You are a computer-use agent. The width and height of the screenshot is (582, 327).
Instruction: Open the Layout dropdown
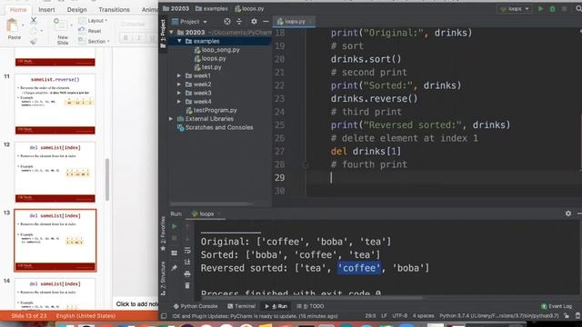pos(93,21)
